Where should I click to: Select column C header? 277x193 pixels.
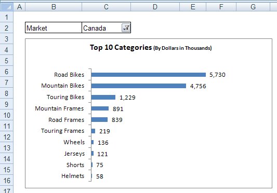click(106, 7)
